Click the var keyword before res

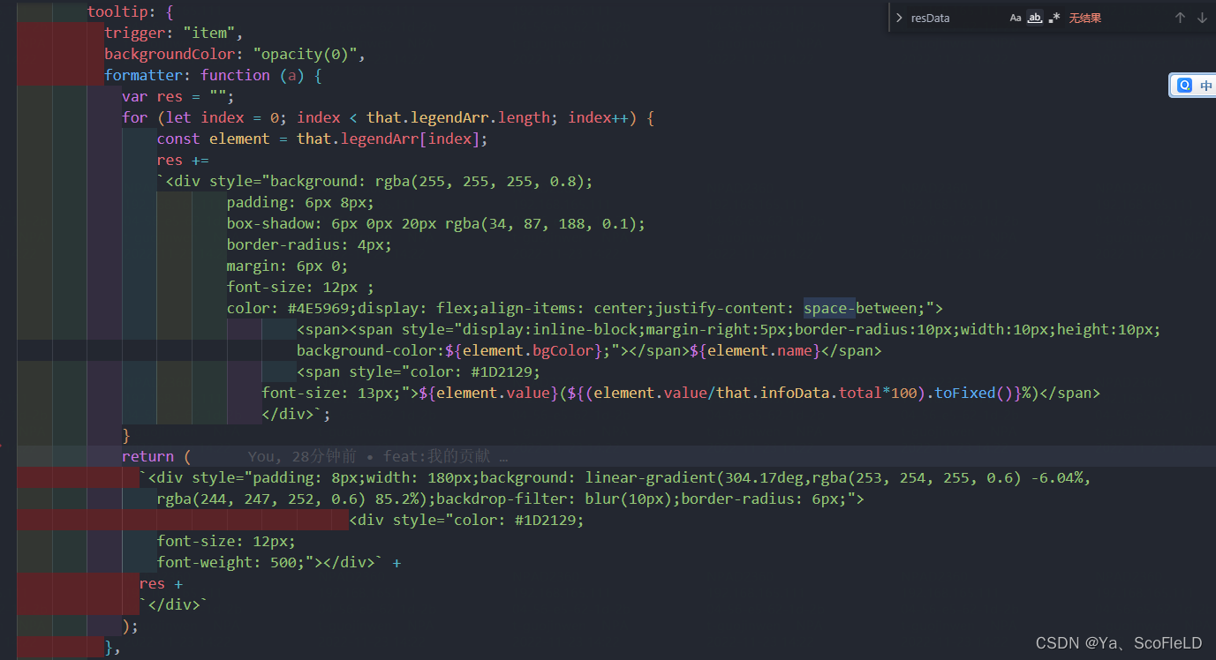[135, 96]
